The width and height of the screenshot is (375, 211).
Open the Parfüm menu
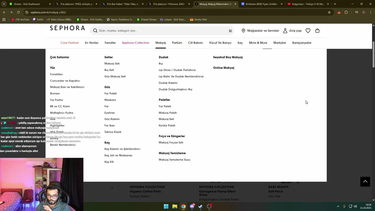pyautogui.click(x=177, y=43)
